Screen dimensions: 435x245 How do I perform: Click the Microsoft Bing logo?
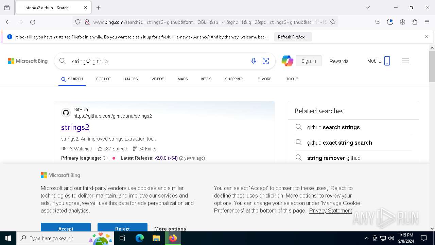(28, 61)
